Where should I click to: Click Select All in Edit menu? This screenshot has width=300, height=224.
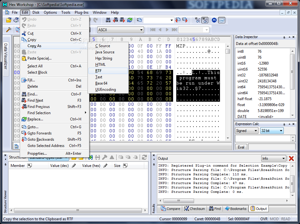(54, 66)
